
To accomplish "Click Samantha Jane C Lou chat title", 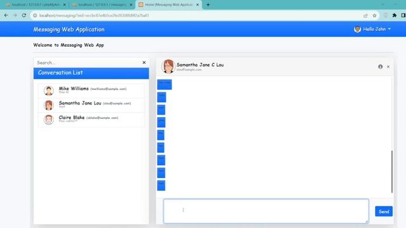I will pyautogui.click(x=200, y=65).
